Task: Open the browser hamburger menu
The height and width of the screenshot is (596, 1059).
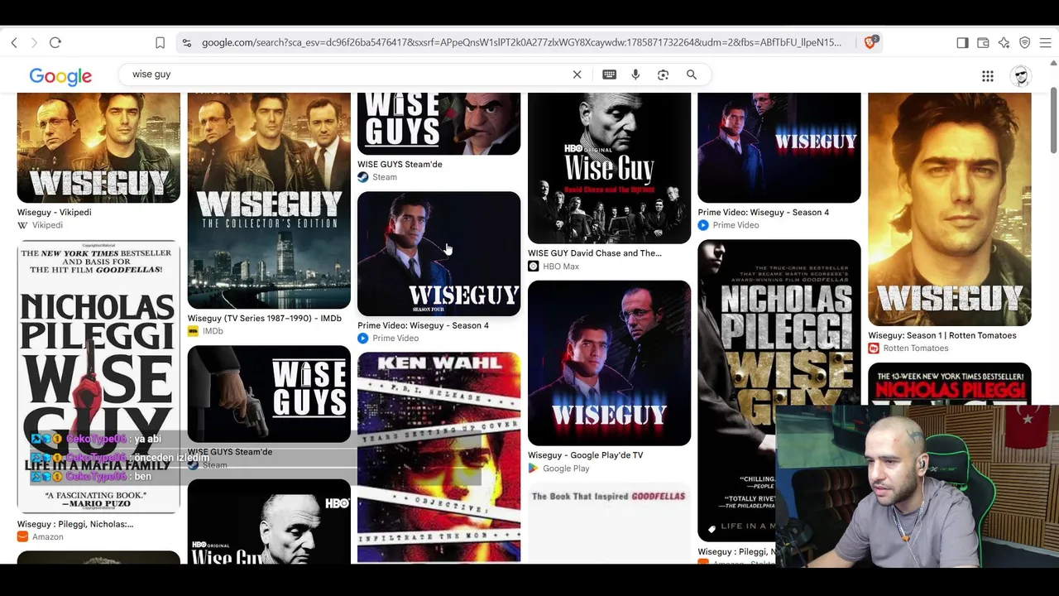Action: click(x=1046, y=42)
